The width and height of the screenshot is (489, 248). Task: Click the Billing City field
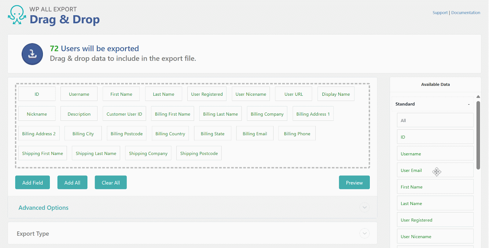[83, 133]
